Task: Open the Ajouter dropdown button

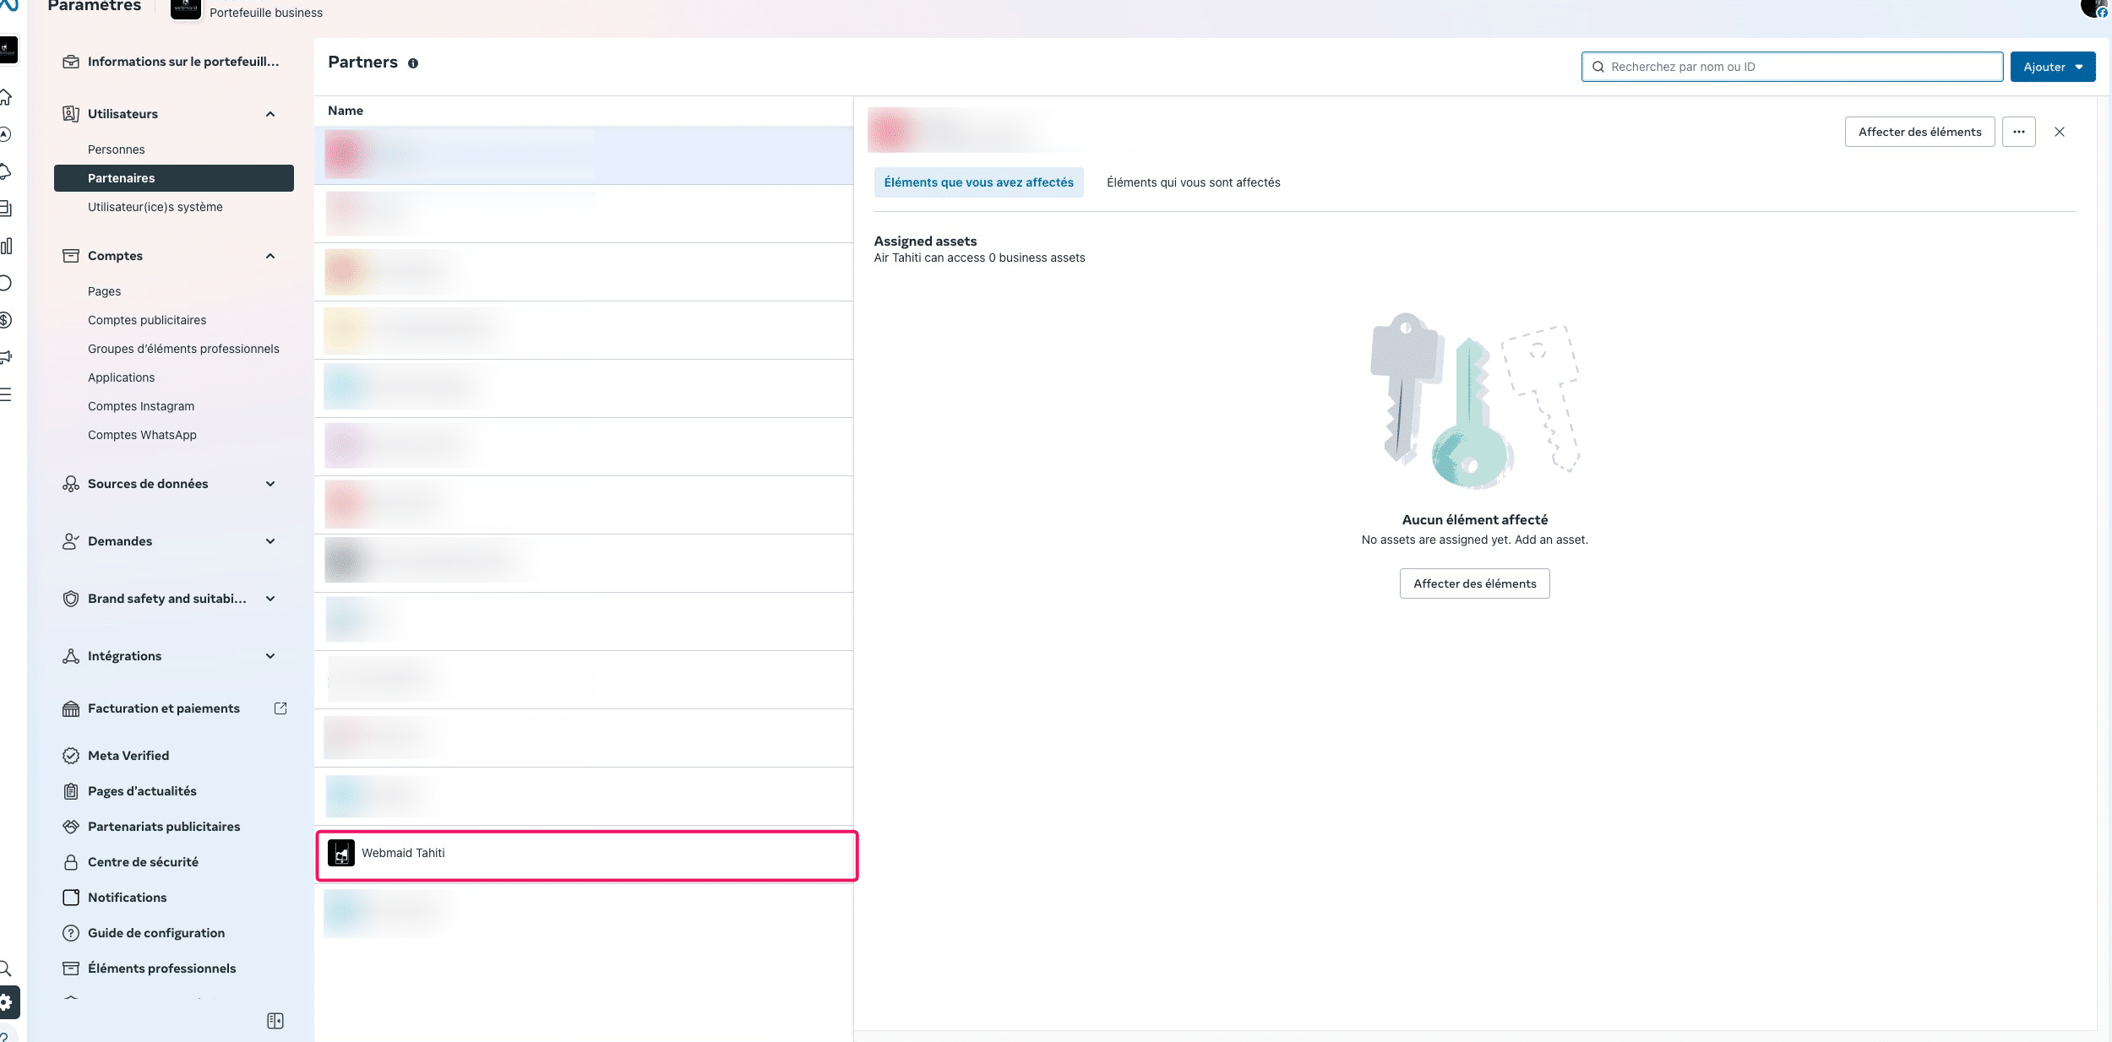Action: pos(2052,67)
